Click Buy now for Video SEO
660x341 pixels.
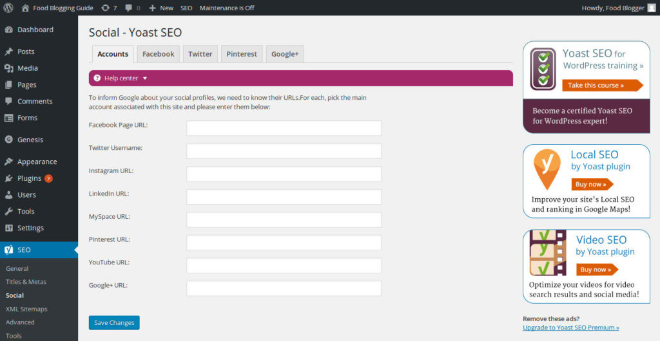[597, 270]
